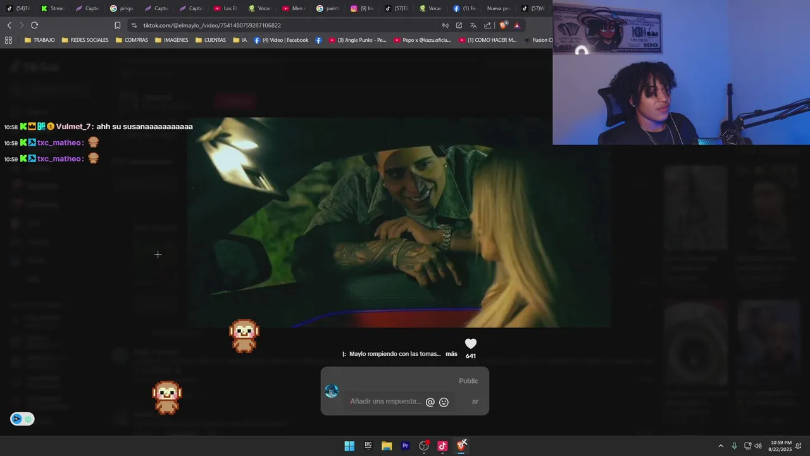810x456 pixels.
Task: Switch to the (9) Instagram tab
Action: [x=363, y=8]
